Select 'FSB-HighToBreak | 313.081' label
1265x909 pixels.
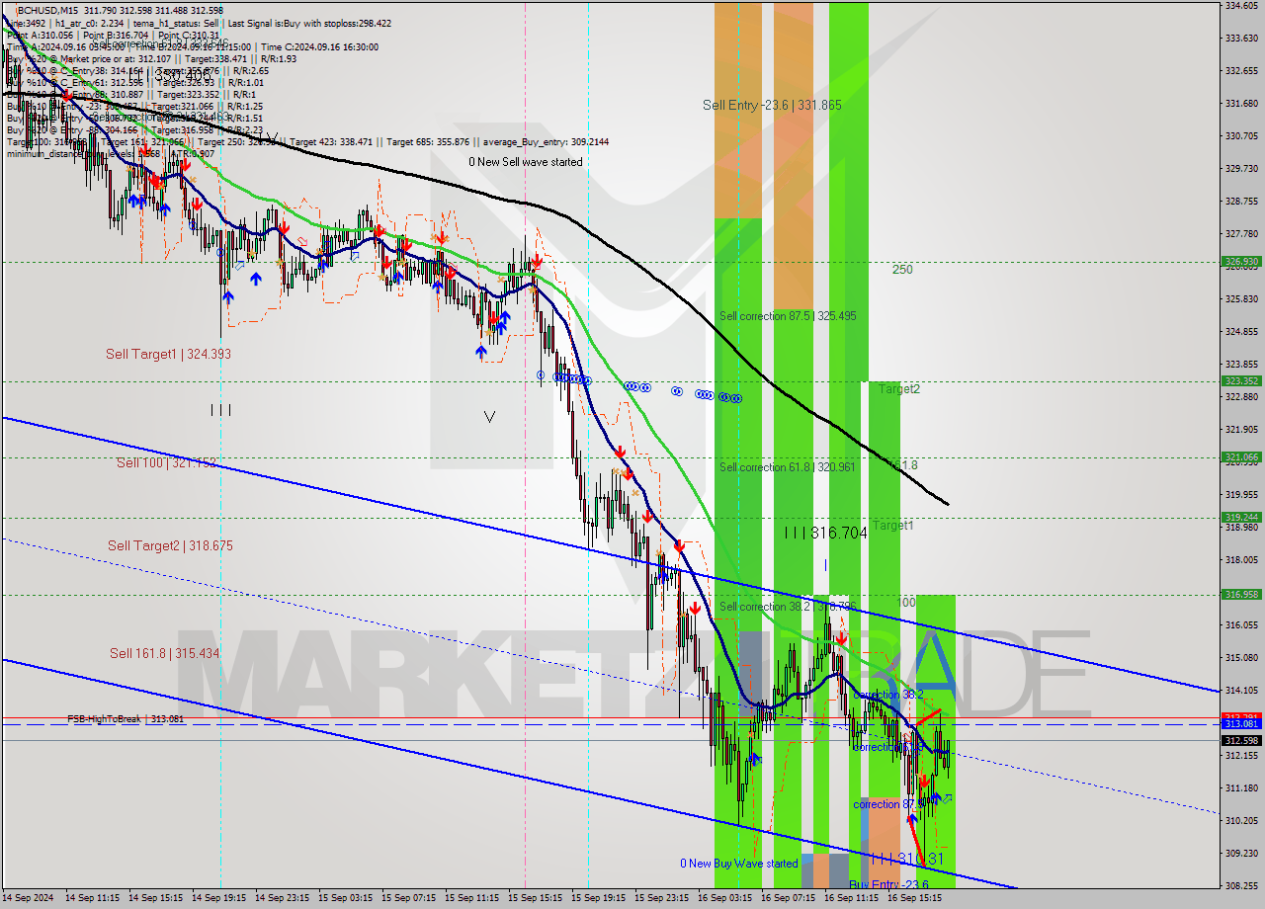tap(126, 719)
